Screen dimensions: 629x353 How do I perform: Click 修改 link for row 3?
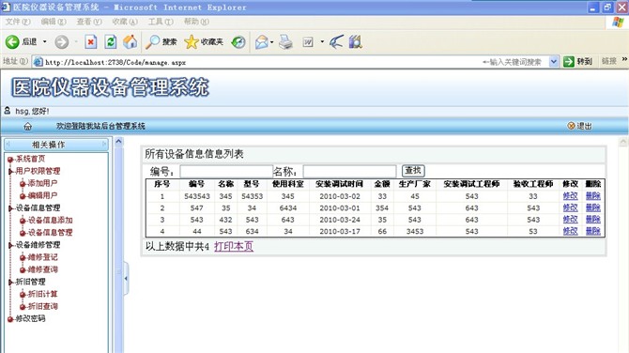(x=570, y=220)
